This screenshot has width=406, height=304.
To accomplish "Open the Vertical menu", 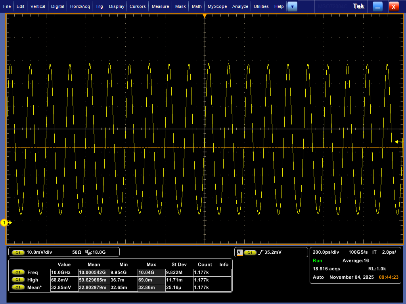I will point(37,6).
